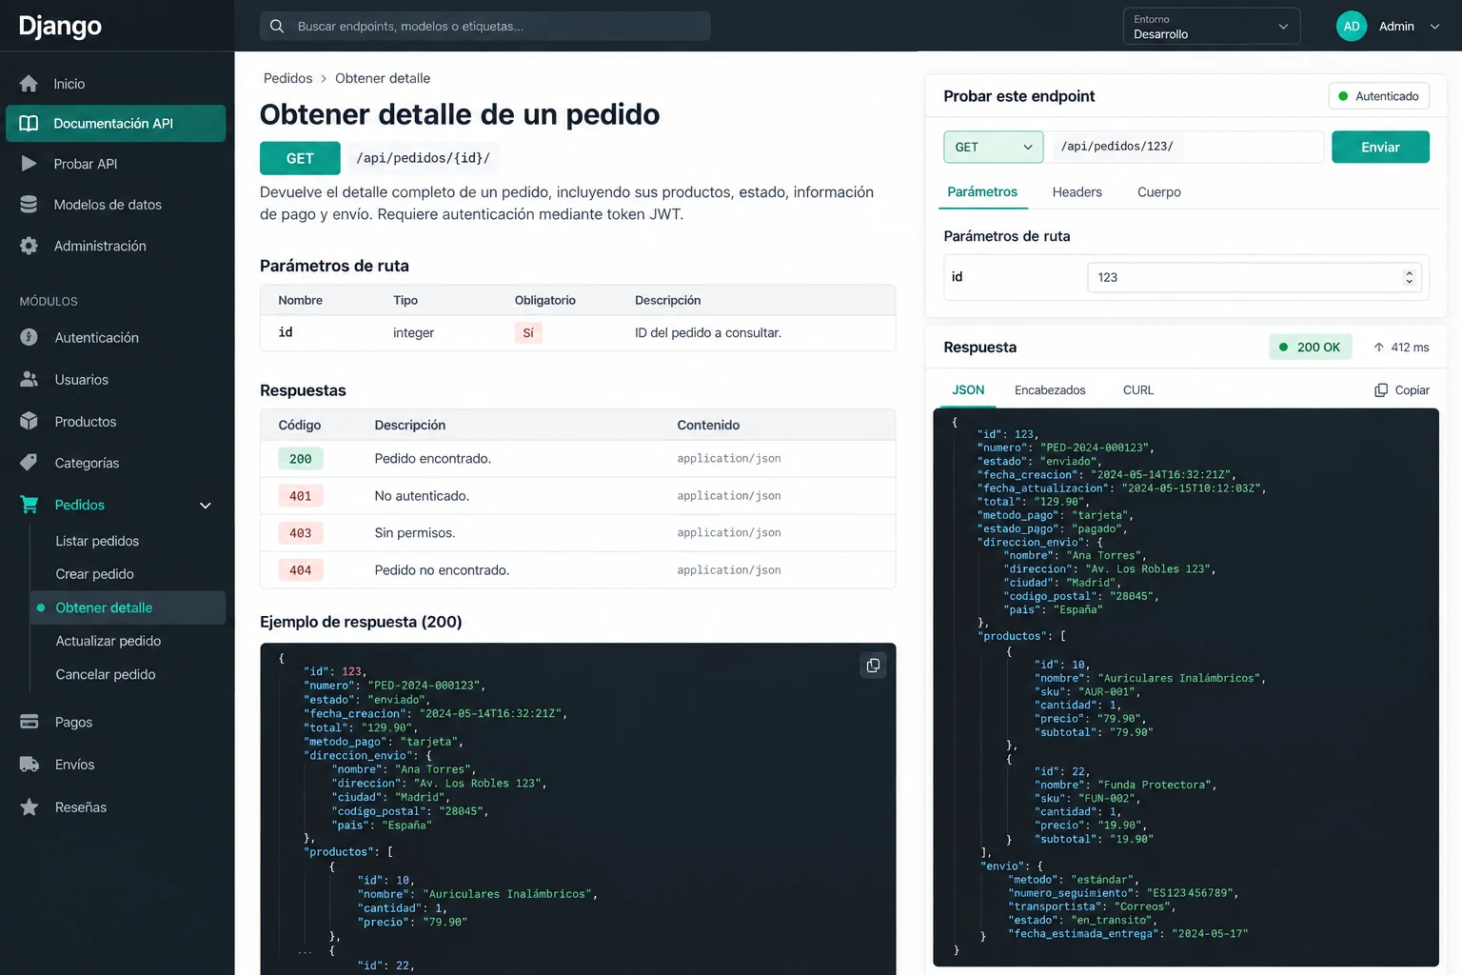
Task: Click the 404 response code row
Action: click(578, 570)
